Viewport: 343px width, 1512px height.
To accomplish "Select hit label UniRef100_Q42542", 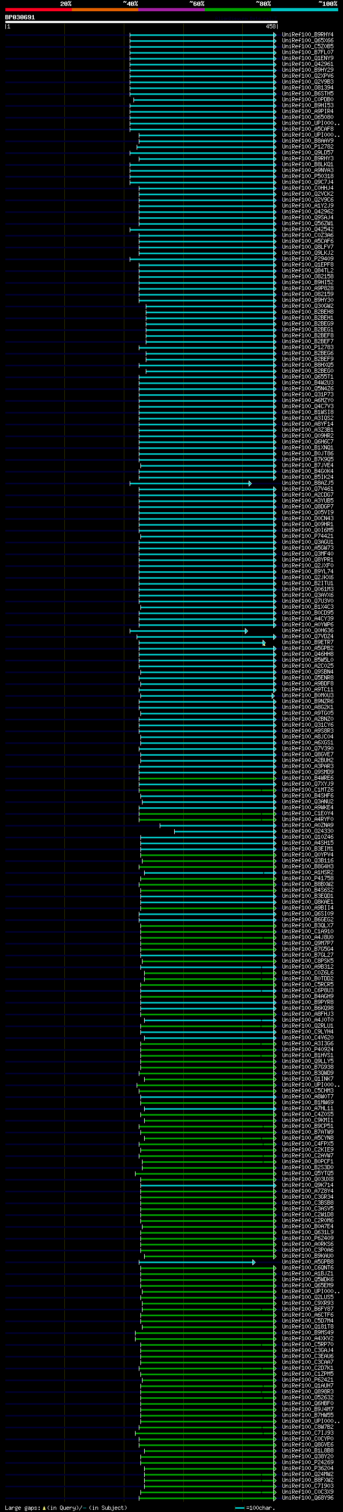I will tap(307, 229).
